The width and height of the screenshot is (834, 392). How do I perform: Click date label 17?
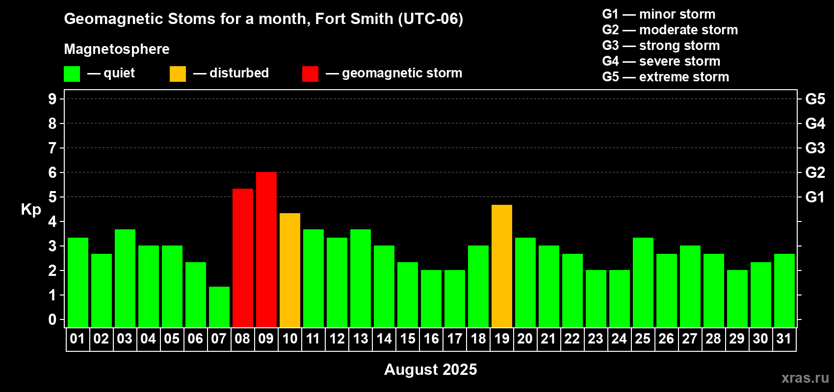[455, 339]
